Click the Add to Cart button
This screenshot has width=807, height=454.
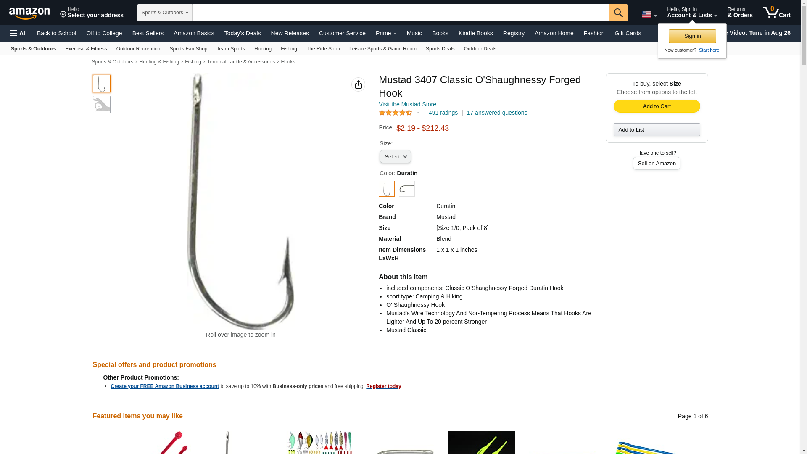click(x=657, y=106)
